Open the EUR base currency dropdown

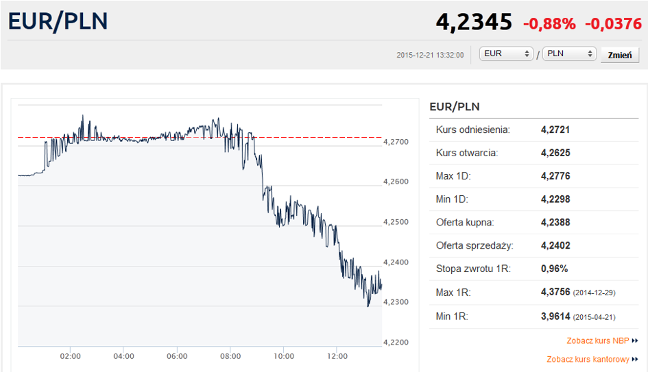507,54
